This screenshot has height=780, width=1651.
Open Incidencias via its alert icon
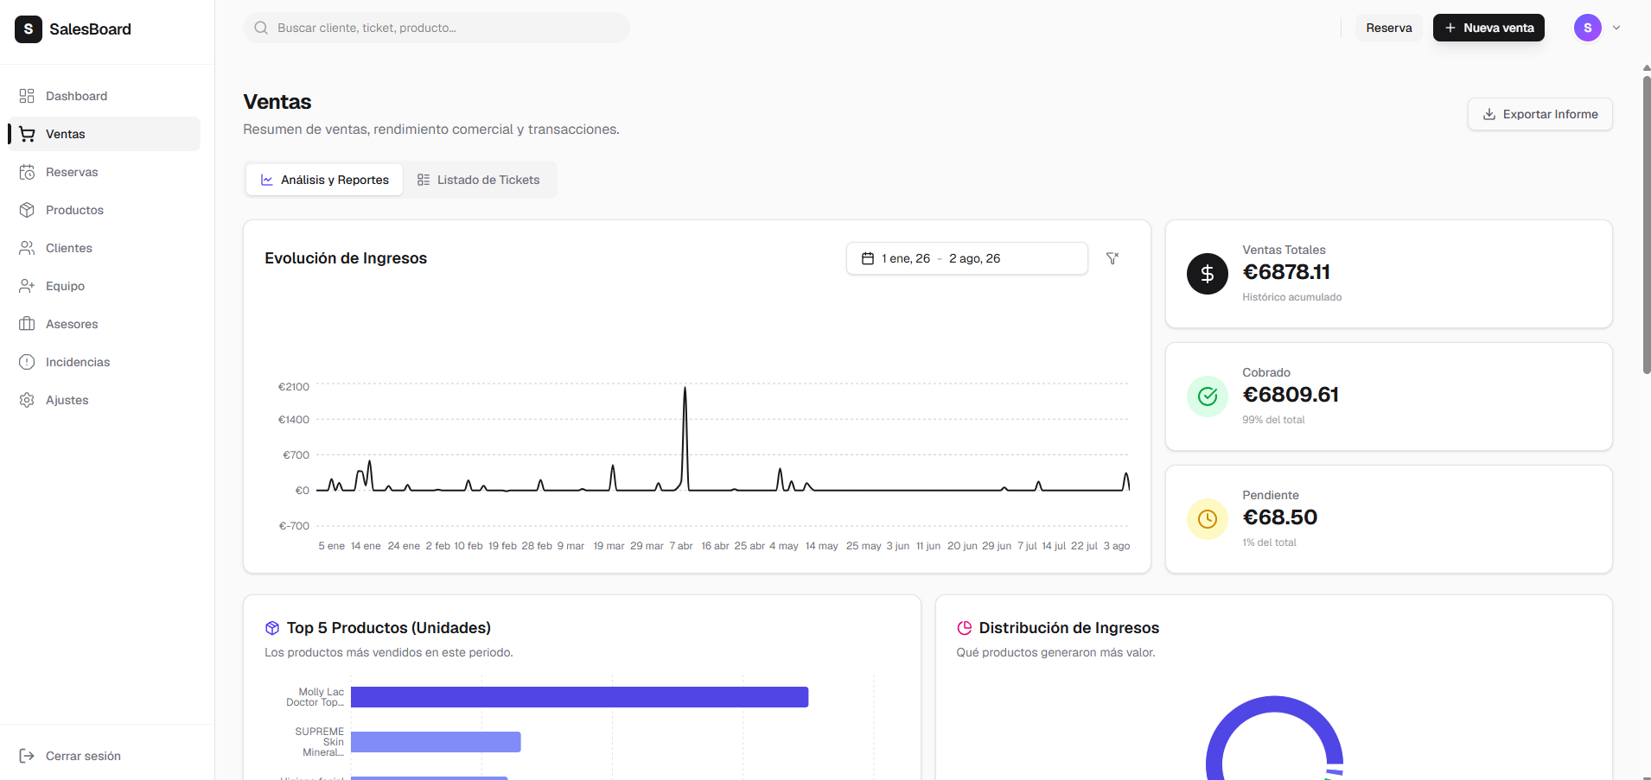click(27, 362)
